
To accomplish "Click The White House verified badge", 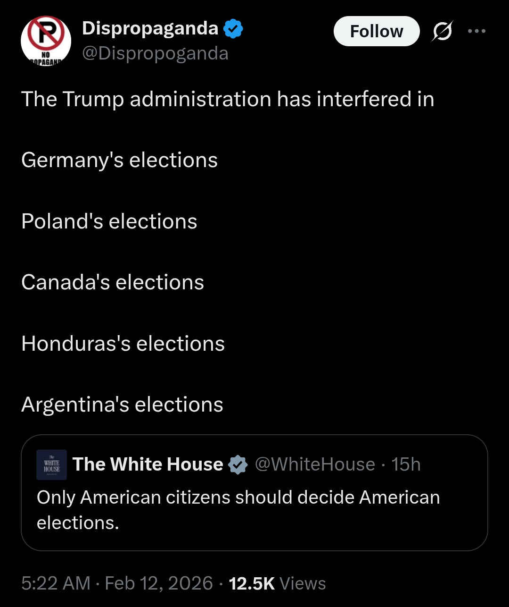I will click(x=238, y=465).
